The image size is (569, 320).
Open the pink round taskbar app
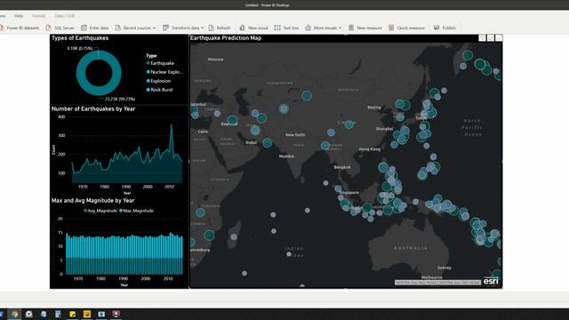pos(116,314)
